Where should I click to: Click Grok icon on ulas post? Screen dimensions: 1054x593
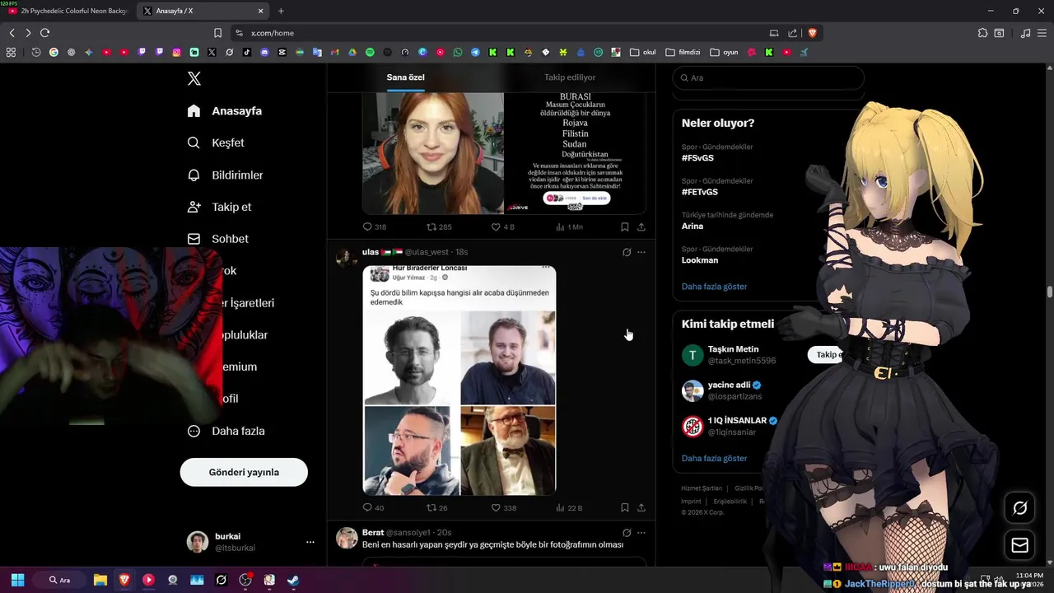(x=627, y=252)
